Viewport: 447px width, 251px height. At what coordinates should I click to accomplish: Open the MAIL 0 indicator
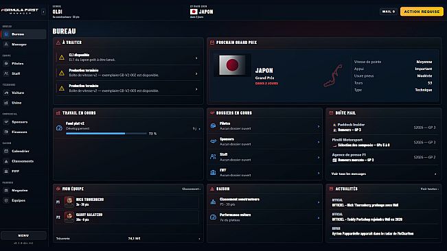[389, 12]
